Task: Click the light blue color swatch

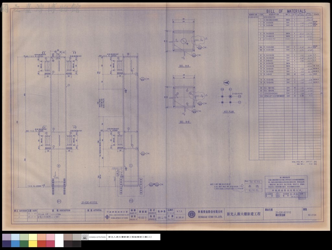Action: tap(15, 237)
